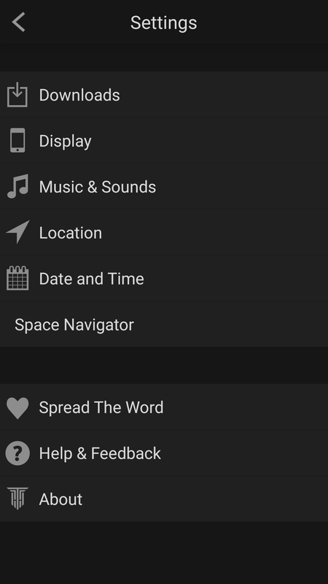This screenshot has width=328, height=584.
Task: Tap the About logo emblem icon
Action: [x=17, y=499]
